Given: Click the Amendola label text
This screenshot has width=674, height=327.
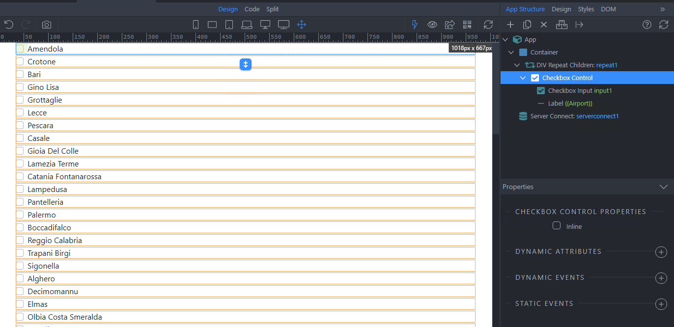Looking at the screenshot, I should tap(45, 49).
